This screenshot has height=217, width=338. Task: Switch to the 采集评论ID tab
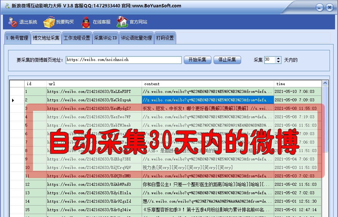pyautogui.click(x=106, y=38)
